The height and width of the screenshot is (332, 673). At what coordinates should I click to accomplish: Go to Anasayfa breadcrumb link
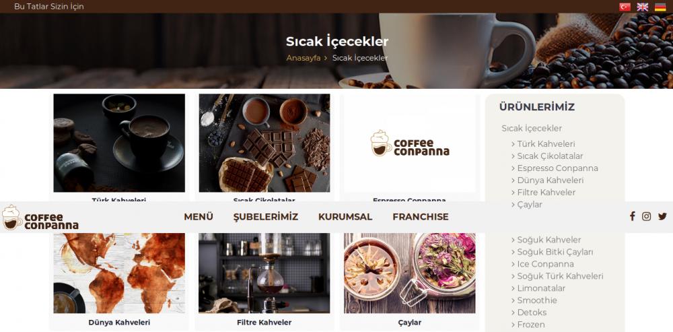304,58
